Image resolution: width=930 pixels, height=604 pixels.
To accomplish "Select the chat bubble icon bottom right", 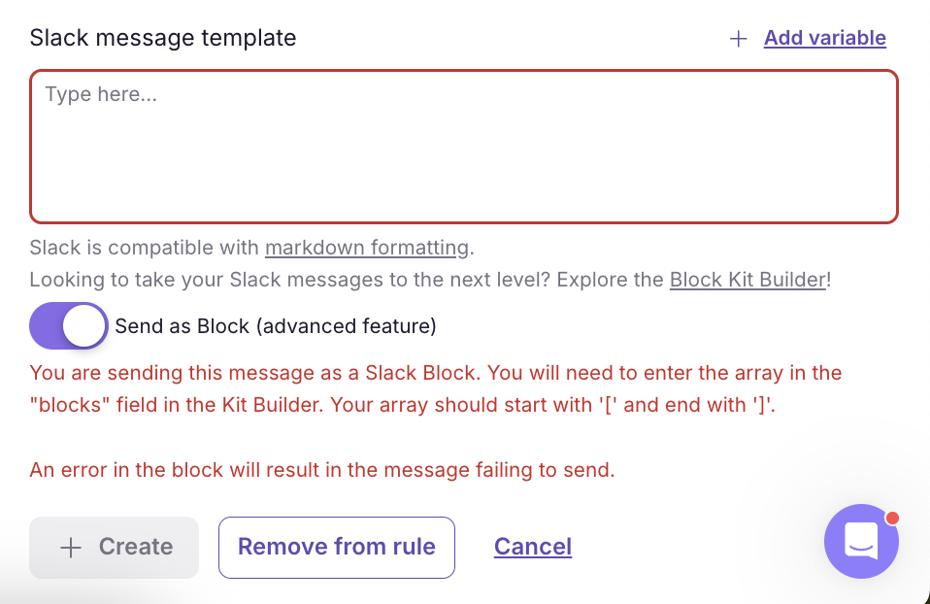I will pos(861,542).
